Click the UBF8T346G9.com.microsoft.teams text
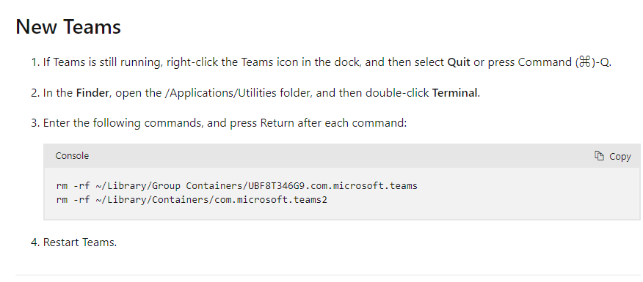 (x=333, y=186)
